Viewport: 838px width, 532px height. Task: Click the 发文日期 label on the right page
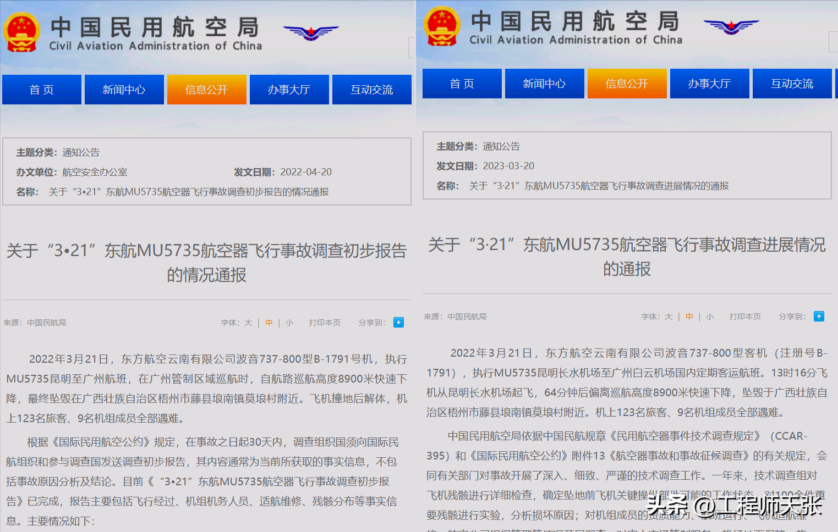458,167
